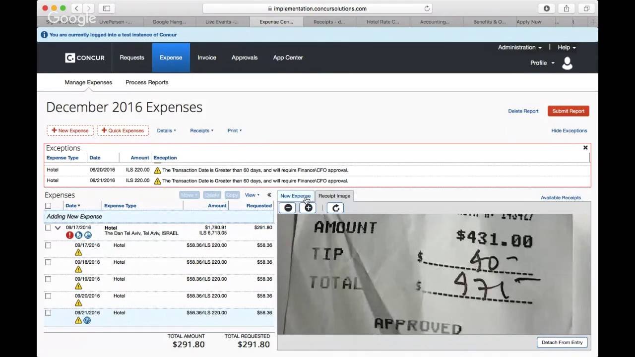Click user profile avatar icon
The height and width of the screenshot is (357, 635).
point(567,63)
